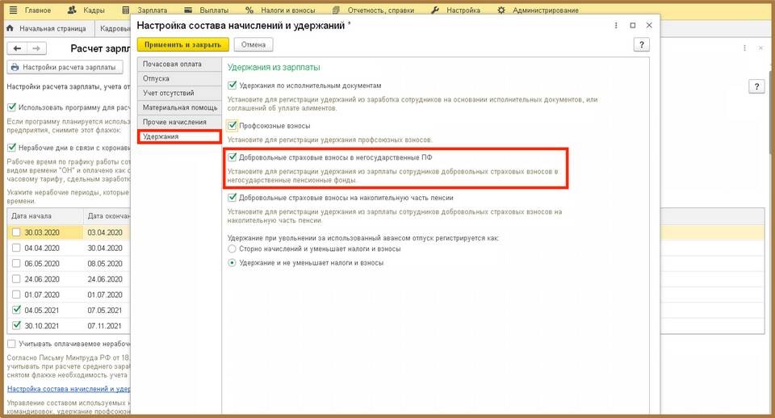
Task: Open the Главное menu section
Action: coord(31,10)
